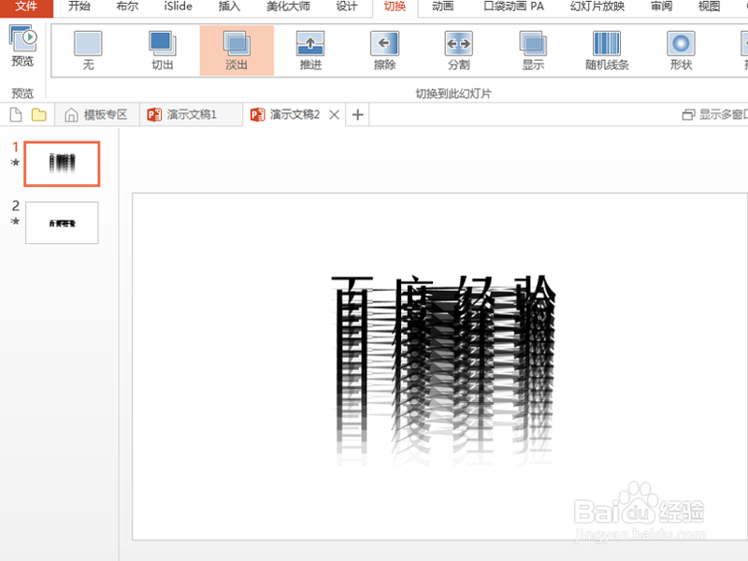This screenshot has width=748, height=561.
Task: Click the 百度经验 text on the slide
Action: point(443,369)
